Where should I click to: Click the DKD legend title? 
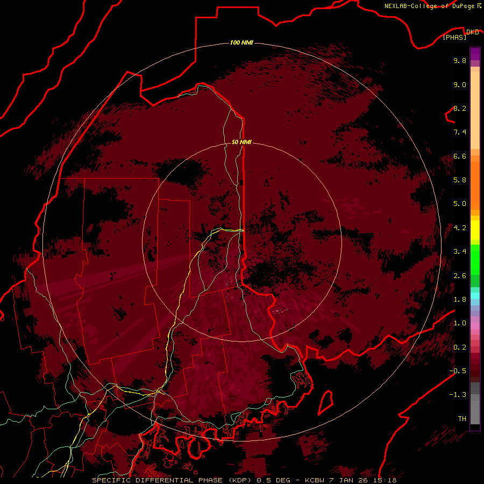click(472, 32)
